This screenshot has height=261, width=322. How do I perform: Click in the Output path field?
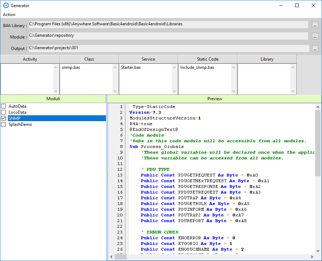coord(168,48)
